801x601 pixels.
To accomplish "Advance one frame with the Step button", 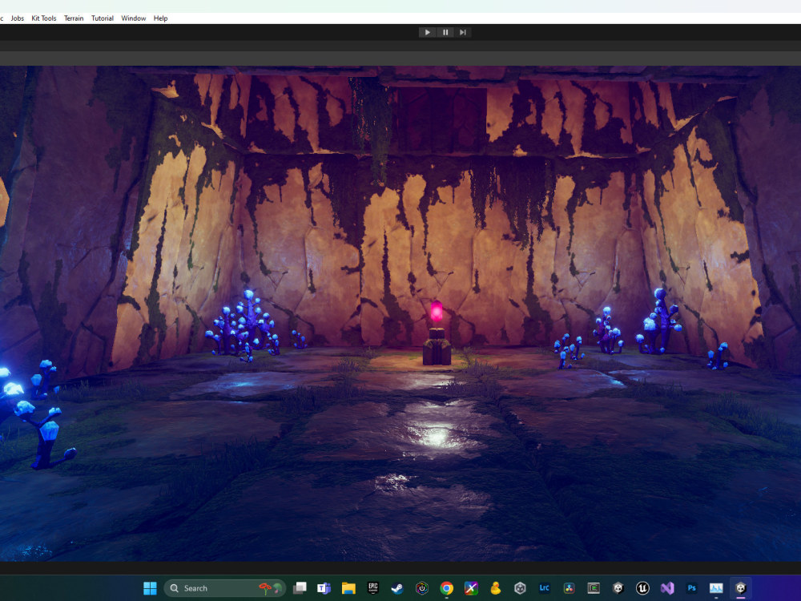I will (x=463, y=32).
